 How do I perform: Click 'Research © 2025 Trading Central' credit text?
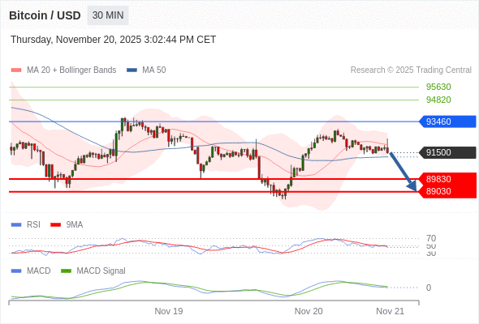411,70
